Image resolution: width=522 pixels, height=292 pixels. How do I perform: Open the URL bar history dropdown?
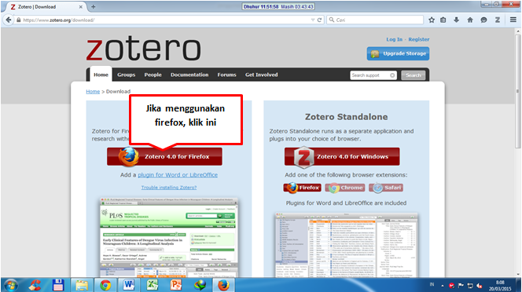pos(313,20)
